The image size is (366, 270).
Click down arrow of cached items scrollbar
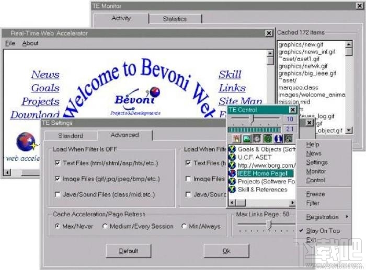pyautogui.click(x=349, y=130)
